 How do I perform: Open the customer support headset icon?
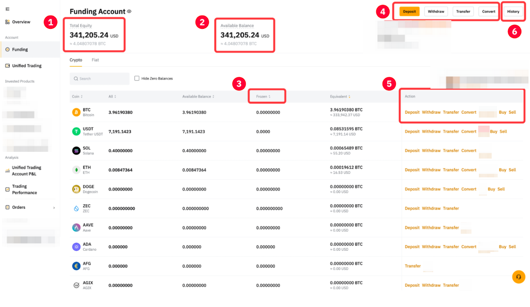pyautogui.click(x=518, y=277)
